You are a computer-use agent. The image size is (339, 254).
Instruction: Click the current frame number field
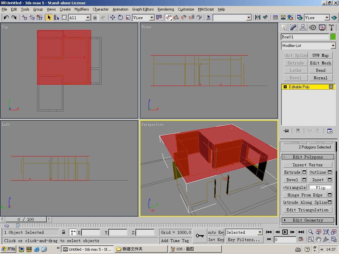(x=285, y=239)
